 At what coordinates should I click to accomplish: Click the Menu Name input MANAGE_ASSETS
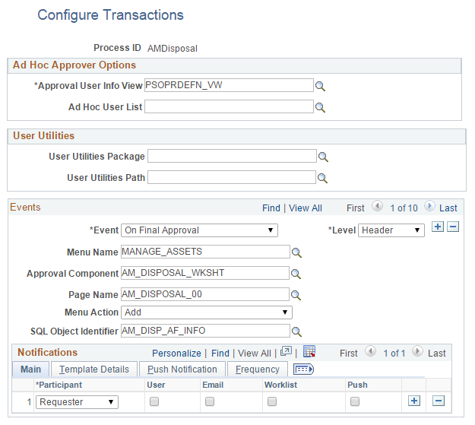pos(205,252)
